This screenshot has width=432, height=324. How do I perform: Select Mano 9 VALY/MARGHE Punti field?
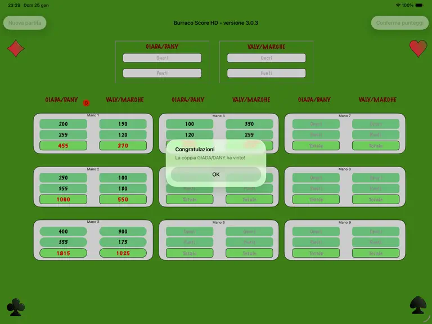tap(376, 242)
